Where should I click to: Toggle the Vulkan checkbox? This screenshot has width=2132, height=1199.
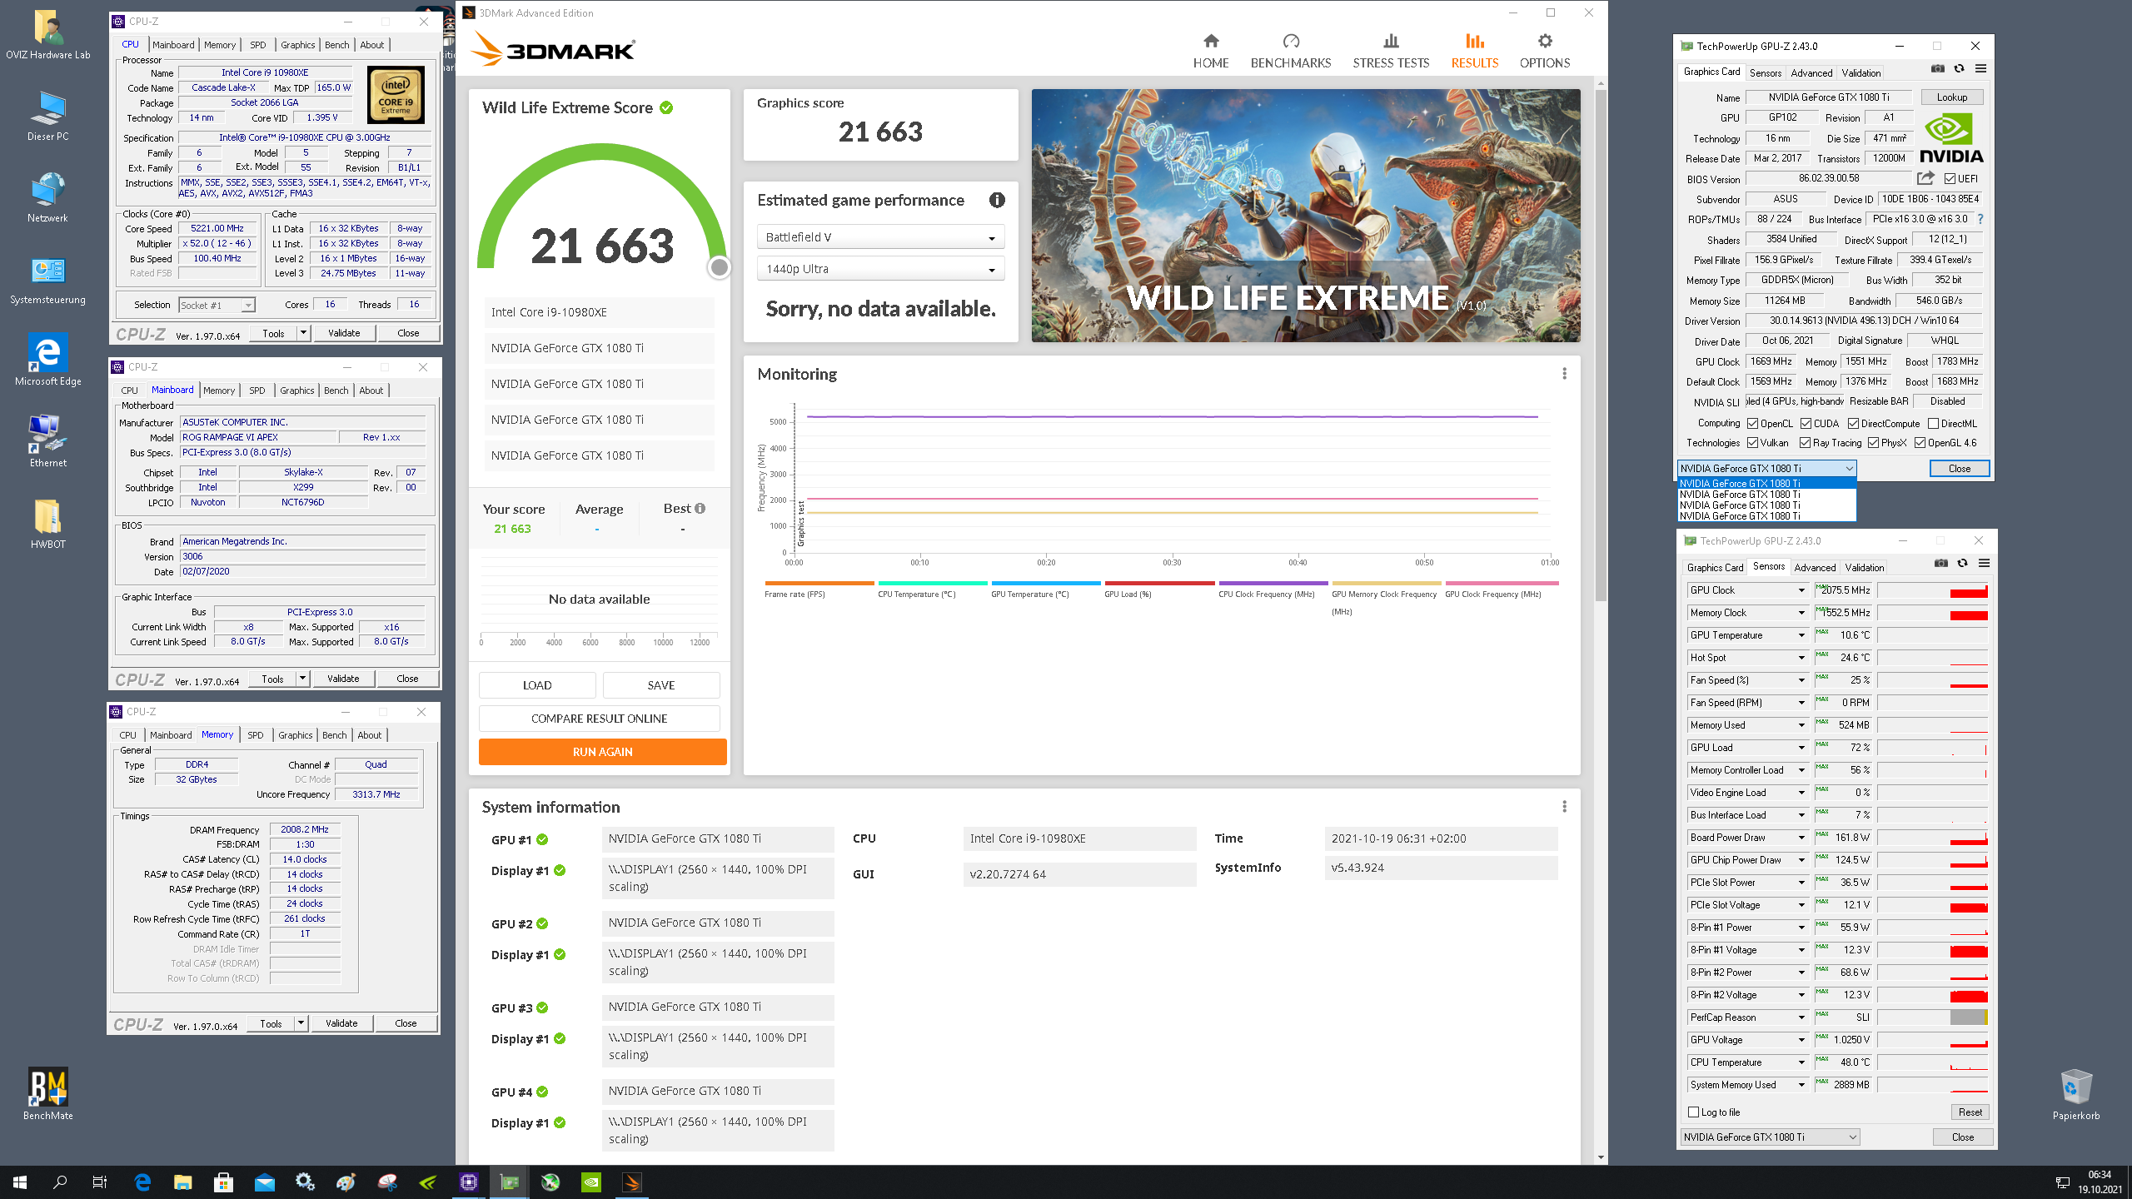(x=1752, y=443)
